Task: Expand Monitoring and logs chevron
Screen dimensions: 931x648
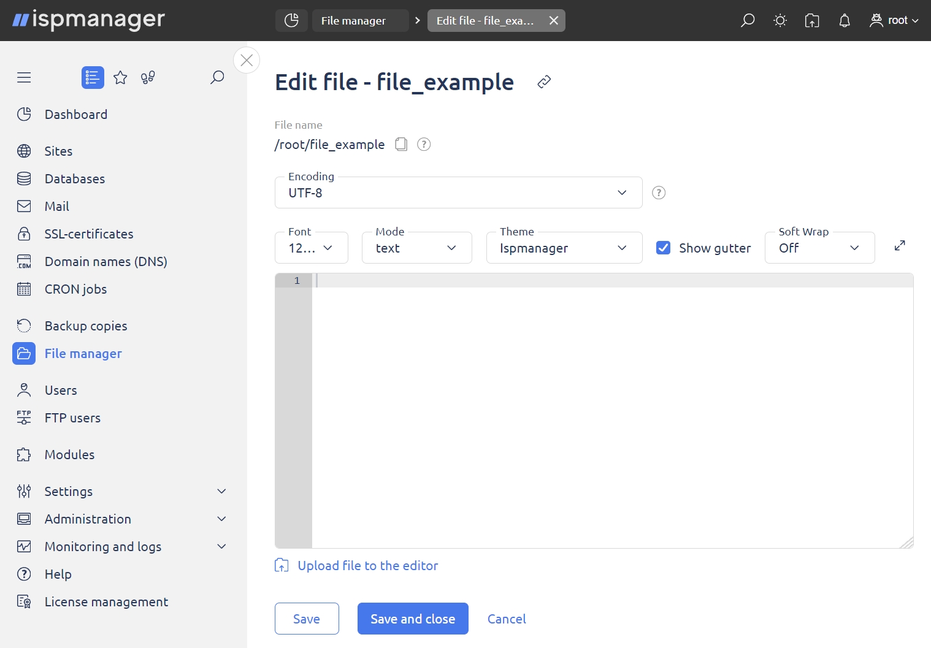Action: (222, 546)
